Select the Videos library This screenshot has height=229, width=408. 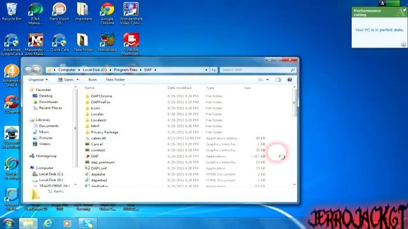(x=42, y=144)
